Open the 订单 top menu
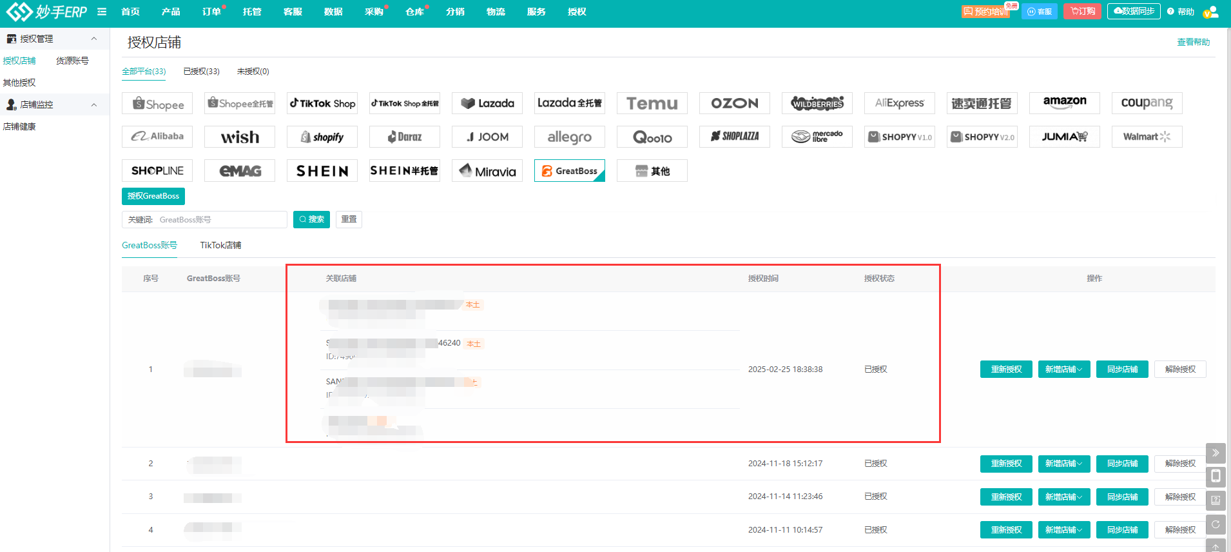This screenshot has width=1231, height=552. (211, 12)
